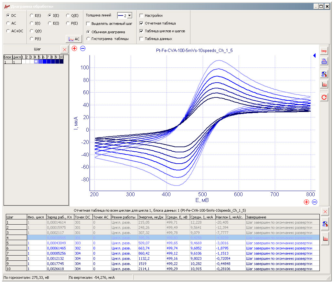Screen dimensions: 333x283
Task: Click the red refresh arrow icon
Action: [x=324, y=97]
